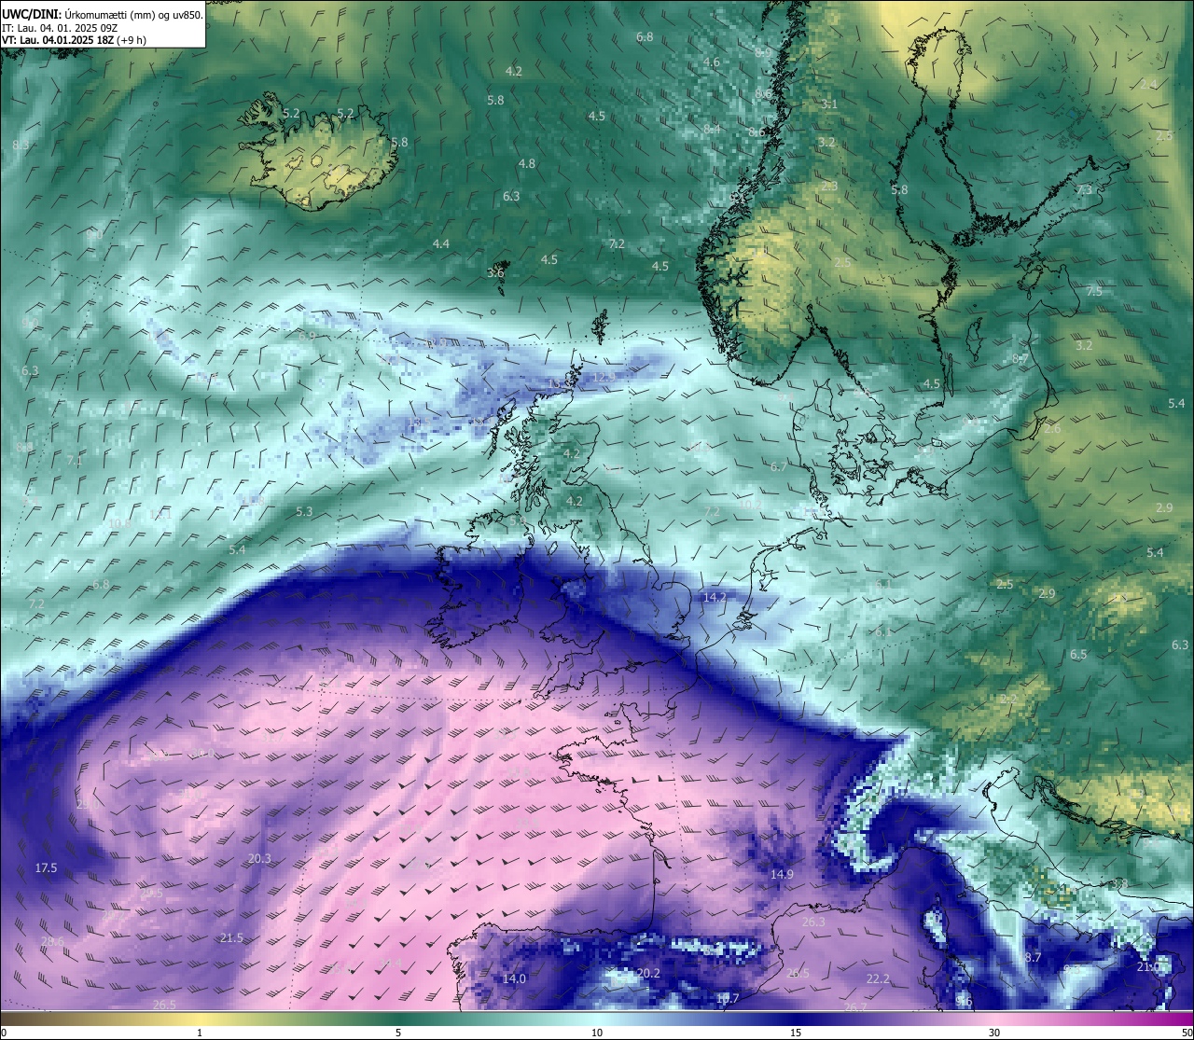Click the 14.2 value near England

tap(715, 597)
